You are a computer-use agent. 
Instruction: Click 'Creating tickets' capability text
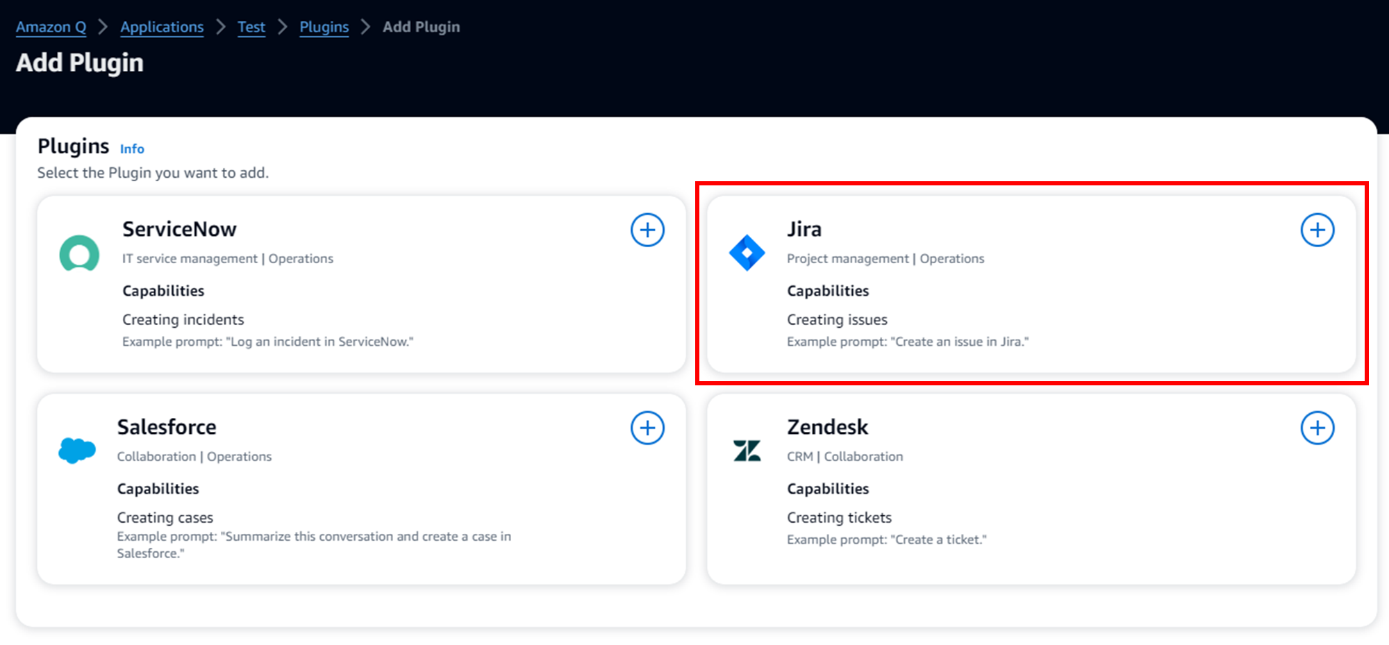click(839, 517)
